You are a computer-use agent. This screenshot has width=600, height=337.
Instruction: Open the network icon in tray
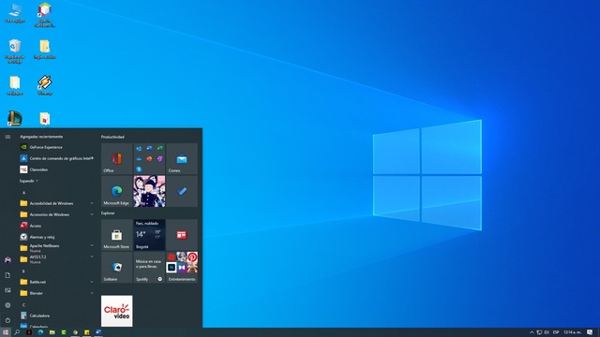pyautogui.click(x=539, y=332)
